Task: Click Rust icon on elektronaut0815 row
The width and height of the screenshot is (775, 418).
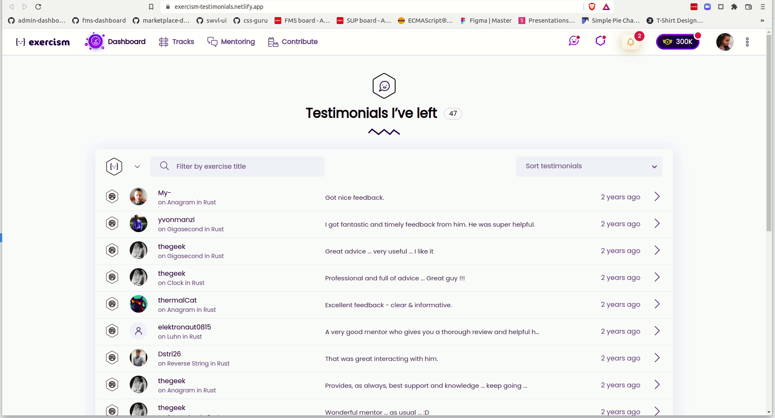Action: click(x=112, y=331)
